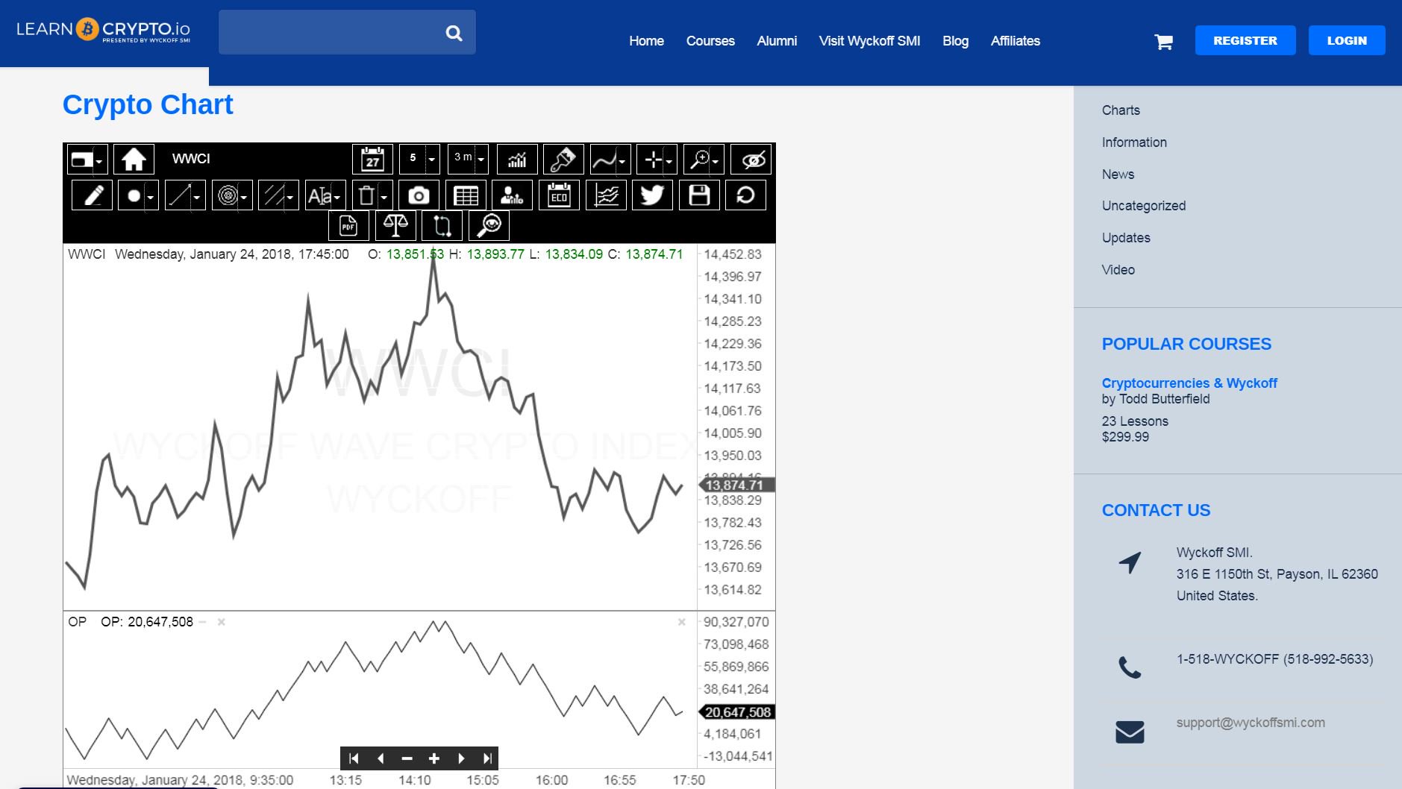Click the REGISTER button
Image resolution: width=1402 pixels, height=789 pixels.
point(1245,40)
